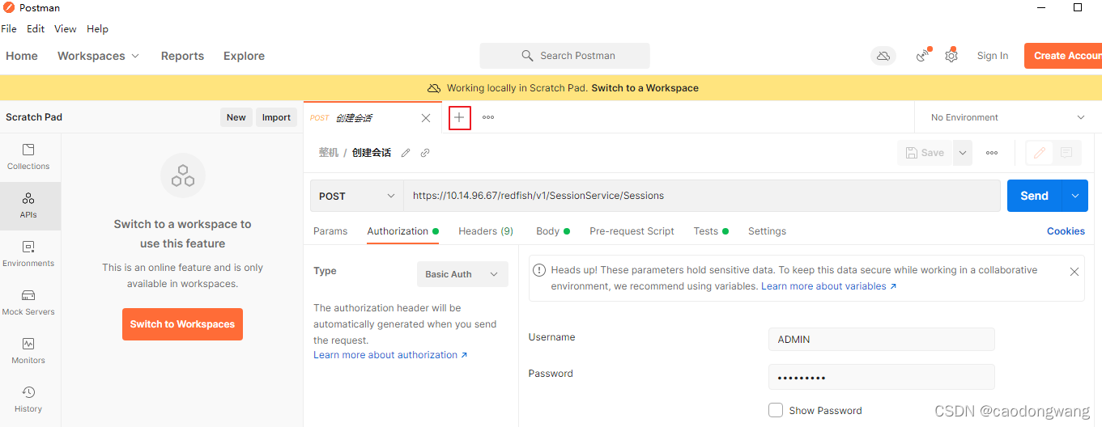Open Learn more about variables link
The height and width of the screenshot is (427, 1102).
(x=828, y=286)
